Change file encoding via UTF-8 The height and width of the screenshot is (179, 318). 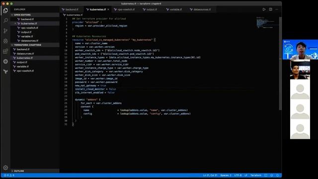pyautogui.click(x=238, y=176)
